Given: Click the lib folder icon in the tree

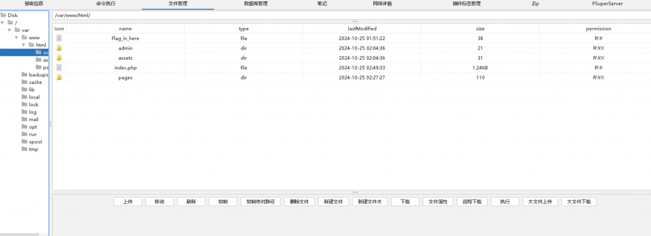Looking at the screenshot, I should pos(25,90).
